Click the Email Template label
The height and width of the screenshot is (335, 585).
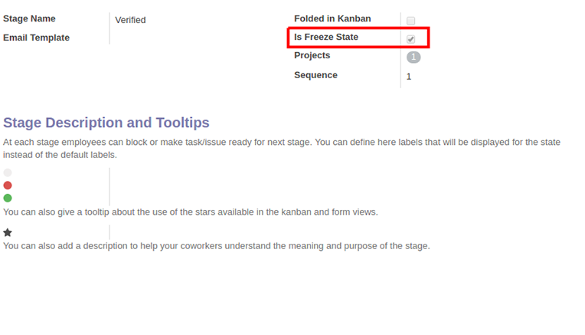pos(36,38)
